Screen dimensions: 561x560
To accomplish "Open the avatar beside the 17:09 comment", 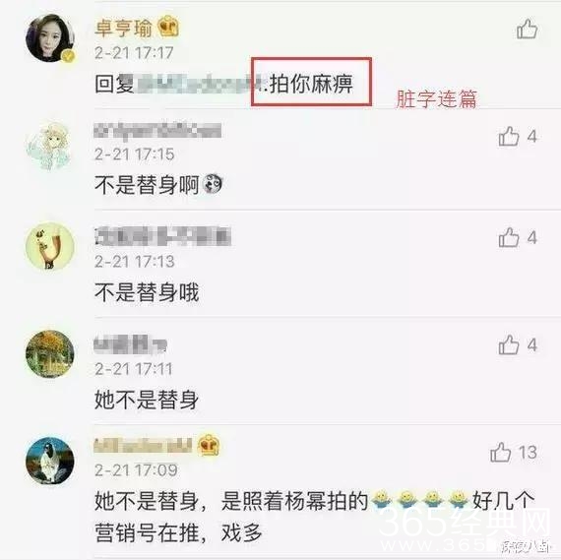I will (50, 461).
